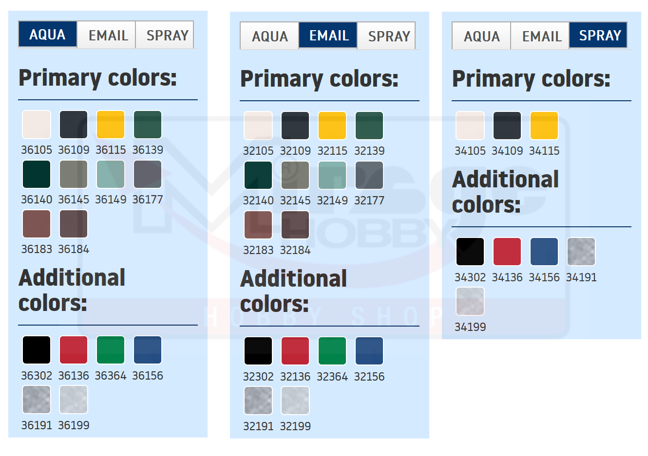Select teal swatch 32149
Image resolution: width=648 pixels, height=456 pixels.
click(332, 175)
